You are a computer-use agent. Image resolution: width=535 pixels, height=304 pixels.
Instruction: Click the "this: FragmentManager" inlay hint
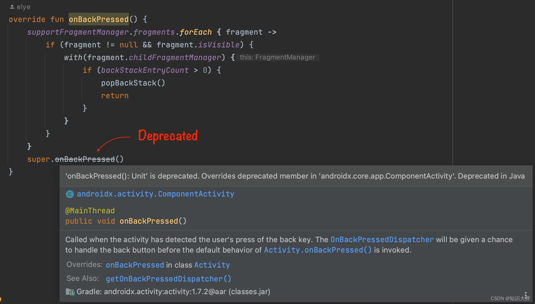(278, 57)
